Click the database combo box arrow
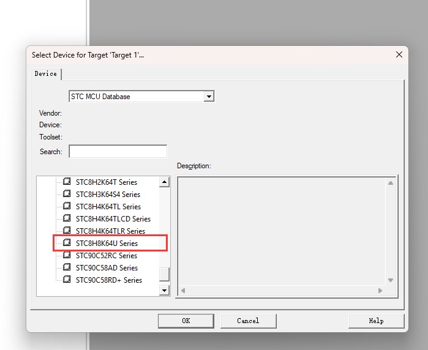The width and height of the screenshot is (428, 350). click(x=209, y=96)
